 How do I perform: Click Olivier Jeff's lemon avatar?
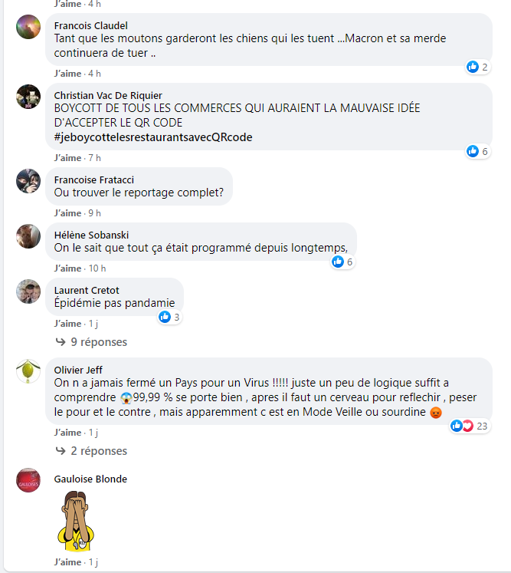coord(28,371)
